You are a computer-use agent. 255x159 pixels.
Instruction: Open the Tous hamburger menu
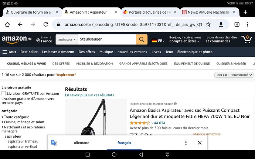point(9,52)
